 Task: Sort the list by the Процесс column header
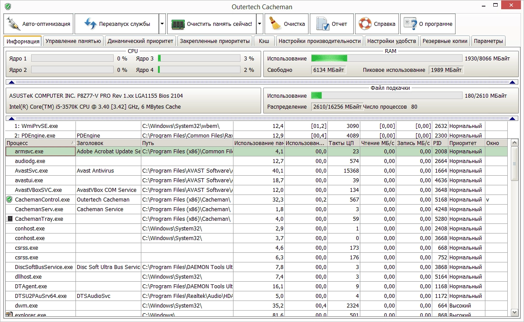point(40,143)
